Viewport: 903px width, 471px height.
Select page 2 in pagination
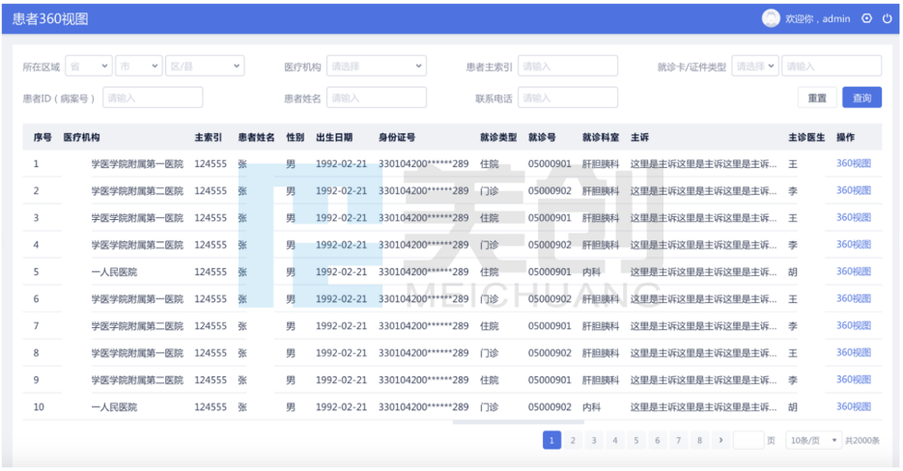[574, 440]
